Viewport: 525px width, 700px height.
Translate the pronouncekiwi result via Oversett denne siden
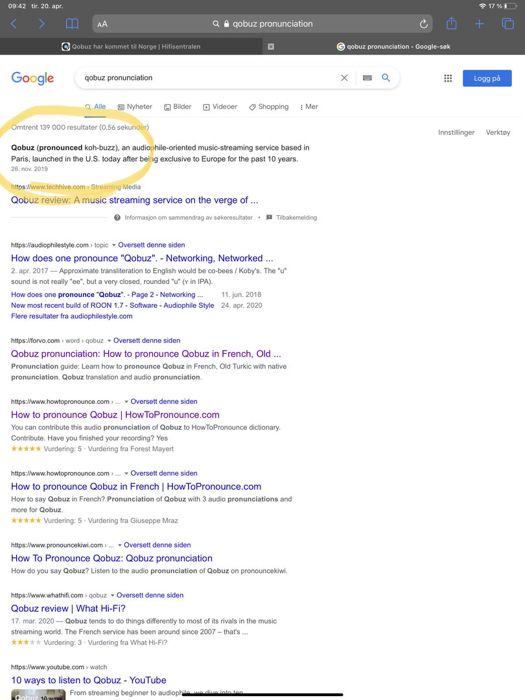point(157,545)
